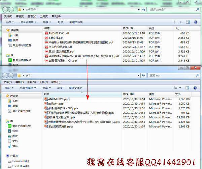Select the ANGMI PVC.pptx file icon
202x169 pixels.
(x=46, y=99)
